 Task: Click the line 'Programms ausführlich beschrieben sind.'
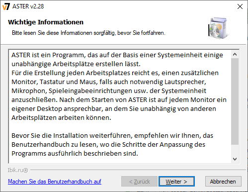75,154
